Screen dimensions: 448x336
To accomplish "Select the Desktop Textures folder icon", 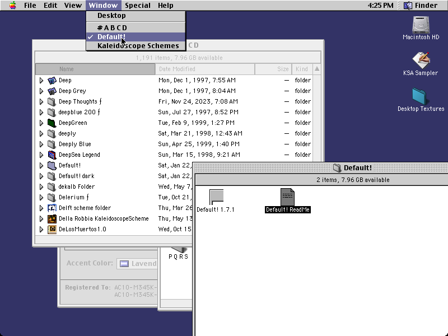I will [x=419, y=96].
